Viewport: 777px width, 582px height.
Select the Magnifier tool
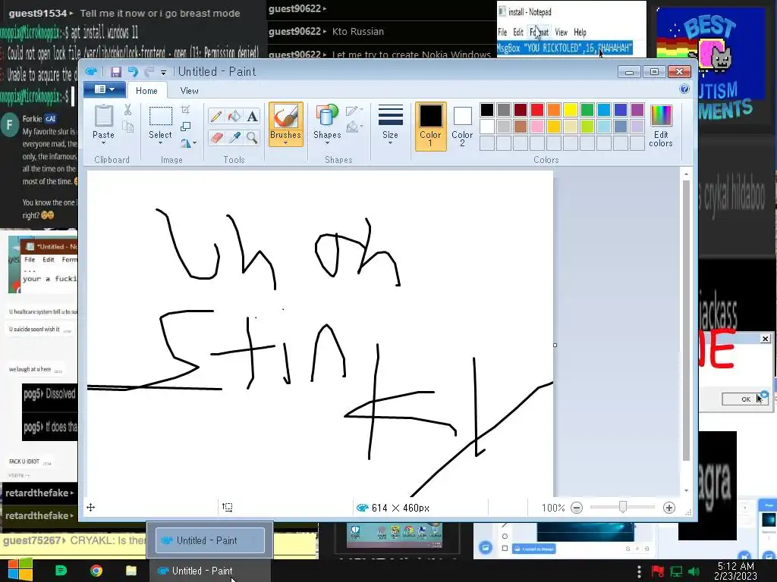click(252, 137)
